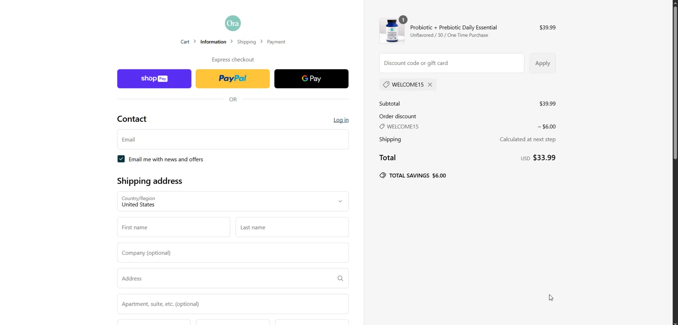Viewport: 678px width, 325px height.
Task: Click the First name field
Action: (174, 227)
